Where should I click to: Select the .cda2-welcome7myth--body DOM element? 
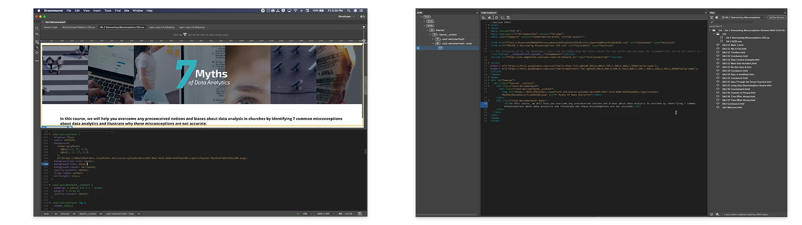(457, 43)
